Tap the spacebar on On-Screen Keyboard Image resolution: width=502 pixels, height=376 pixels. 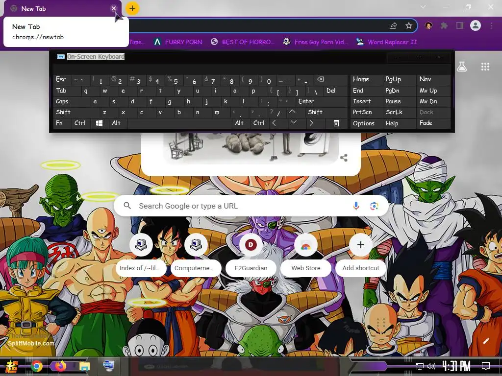pyautogui.click(x=179, y=123)
